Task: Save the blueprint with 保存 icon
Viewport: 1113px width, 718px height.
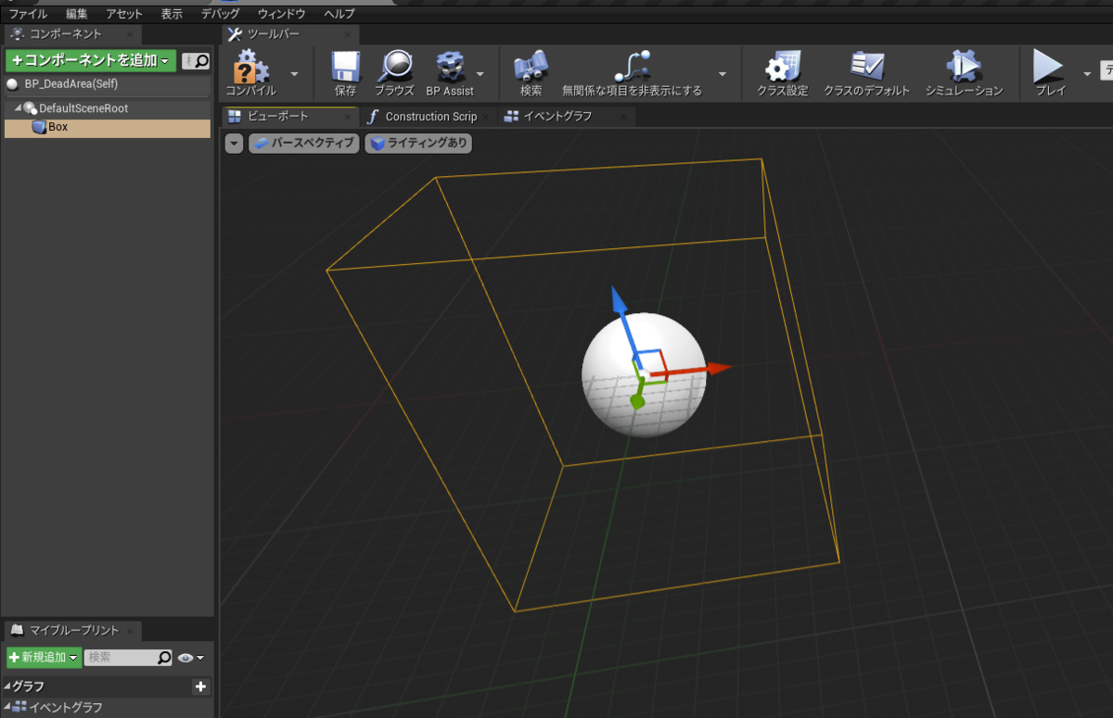Action: pos(345,72)
